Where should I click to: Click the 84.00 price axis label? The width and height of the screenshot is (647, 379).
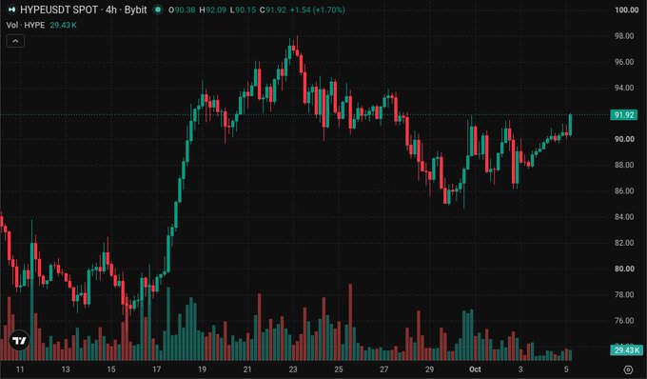(x=624, y=217)
